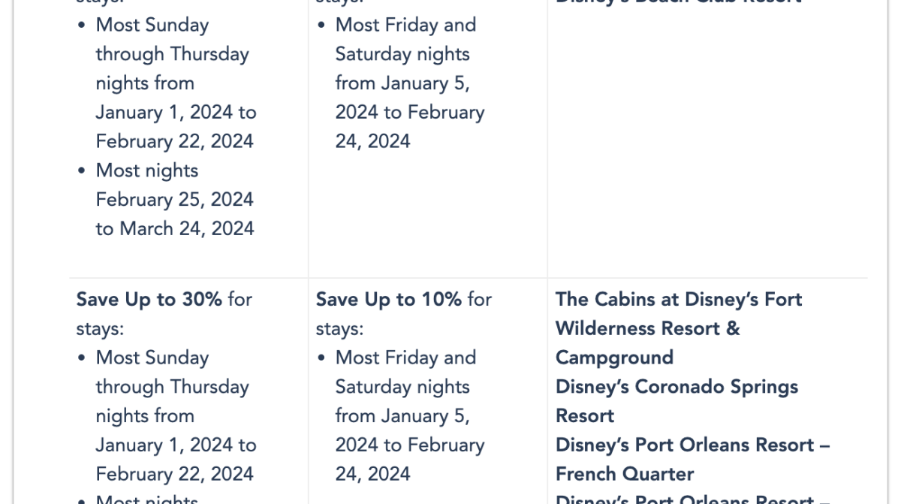Image resolution: width=901 pixels, height=504 pixels.
Task: Click "Disney's Port Orleans Resort – French Quarter"
Action: click(x=692, y=459)
